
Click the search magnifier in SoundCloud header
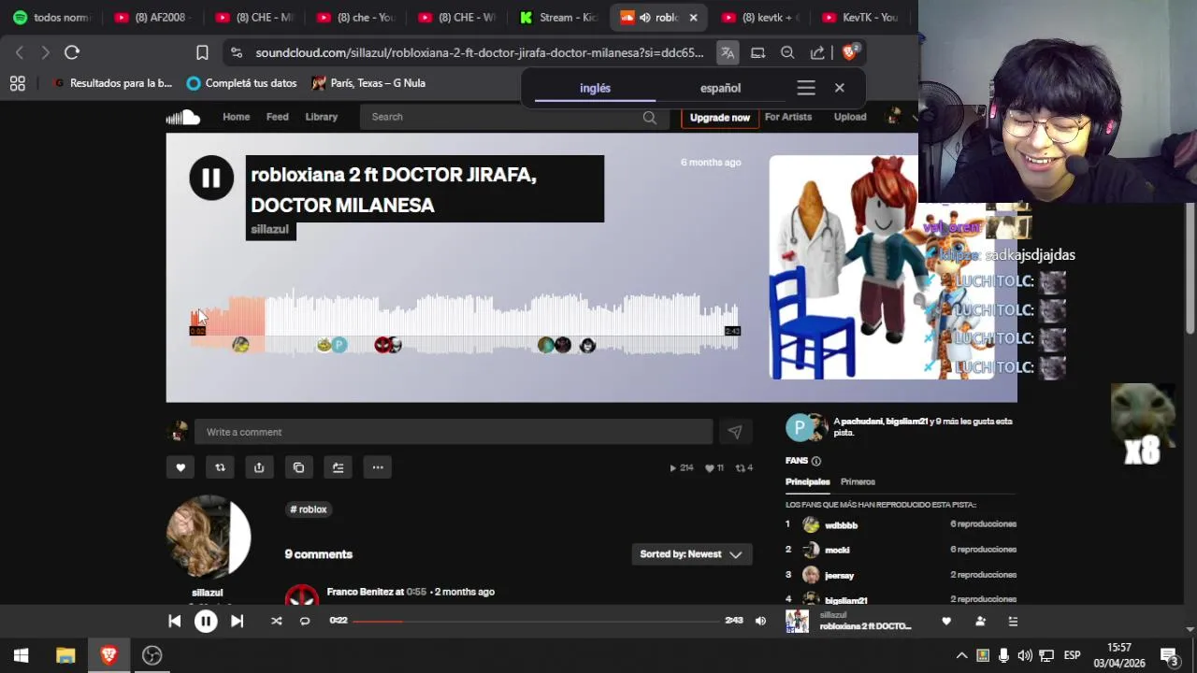(x=650, y=117)
